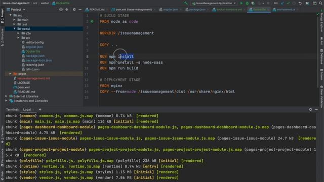Click the issue-management breadcrumb
The image size is (324, 182).
click(16, 4)
